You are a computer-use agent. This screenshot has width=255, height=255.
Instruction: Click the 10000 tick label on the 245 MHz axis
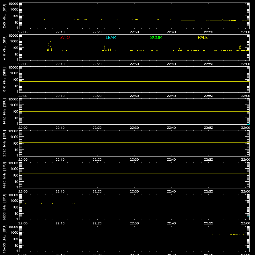click(x=13, y=4)
